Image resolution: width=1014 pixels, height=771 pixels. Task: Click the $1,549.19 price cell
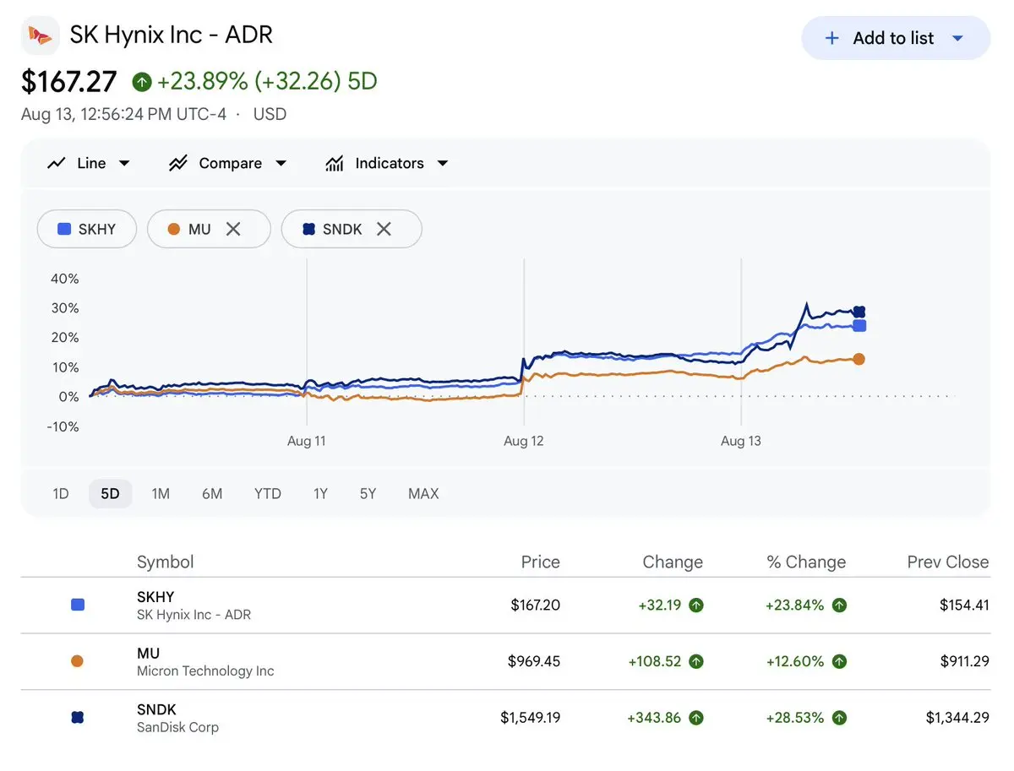pos(531,718)
